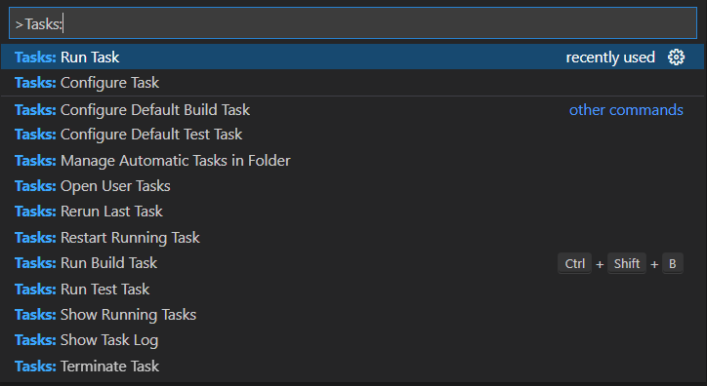The width and height of the screenshot is (707, 386).
Task: Run the Tasks: Run Build Task command
Action: click(353, 263)
